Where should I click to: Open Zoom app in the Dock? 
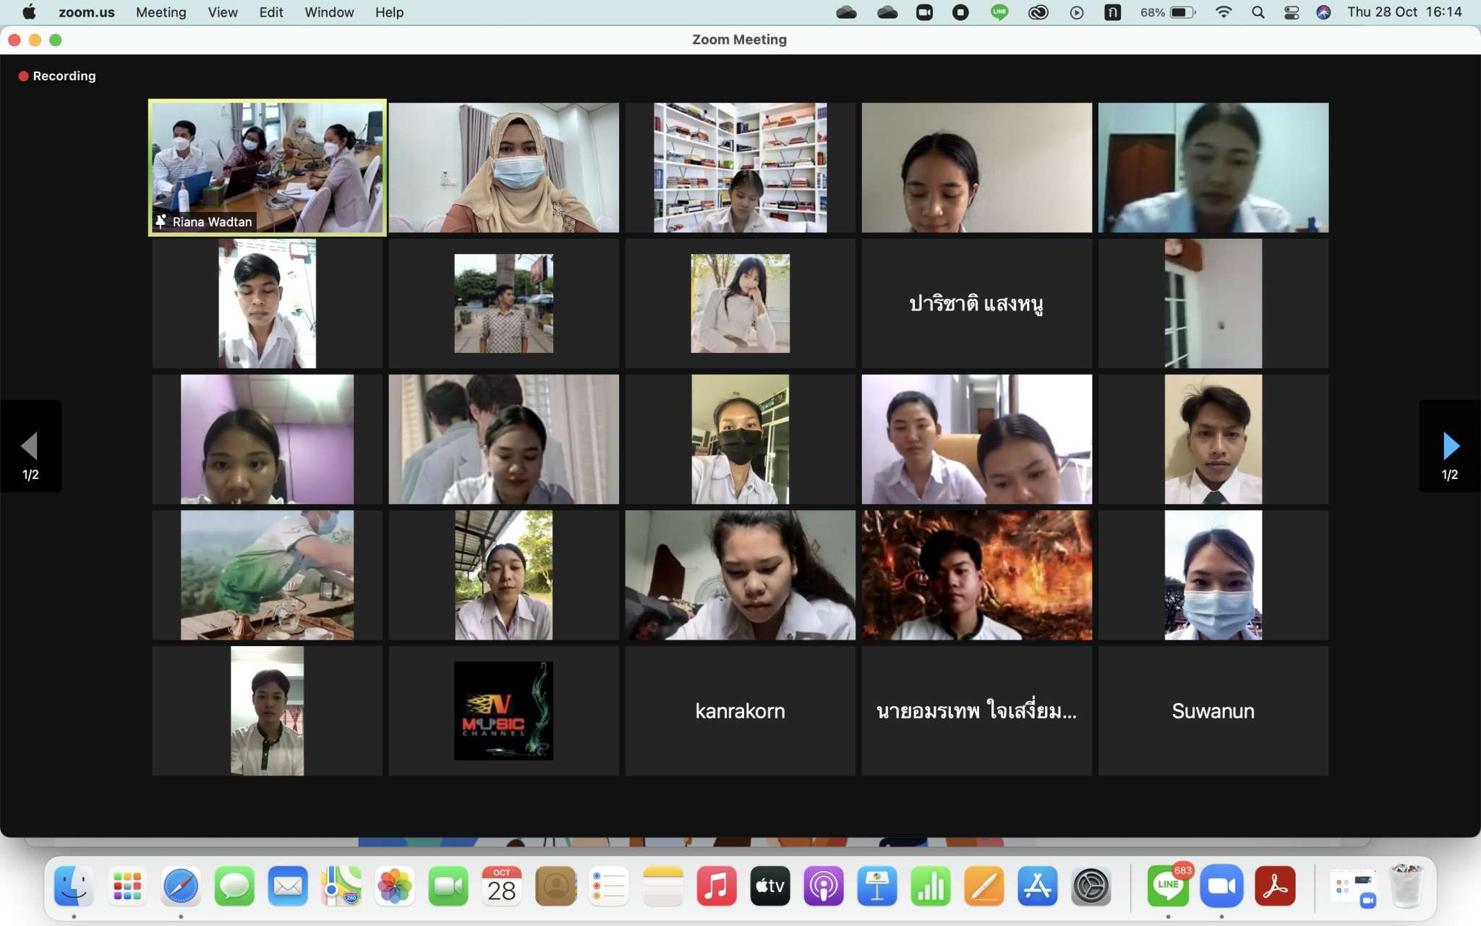coord(1221,886)
